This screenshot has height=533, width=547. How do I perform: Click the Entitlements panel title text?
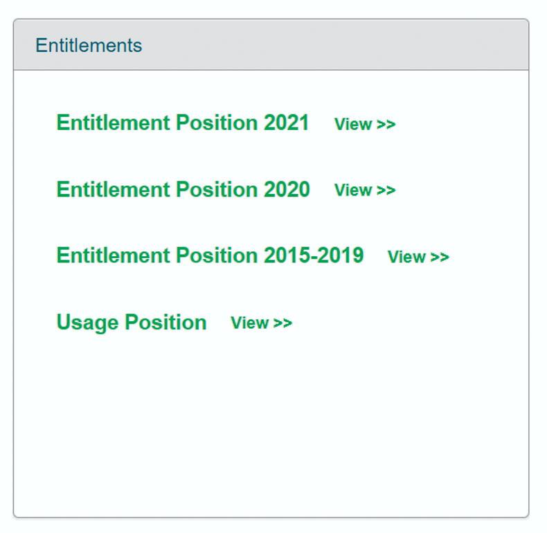click(x=89, y=46)
